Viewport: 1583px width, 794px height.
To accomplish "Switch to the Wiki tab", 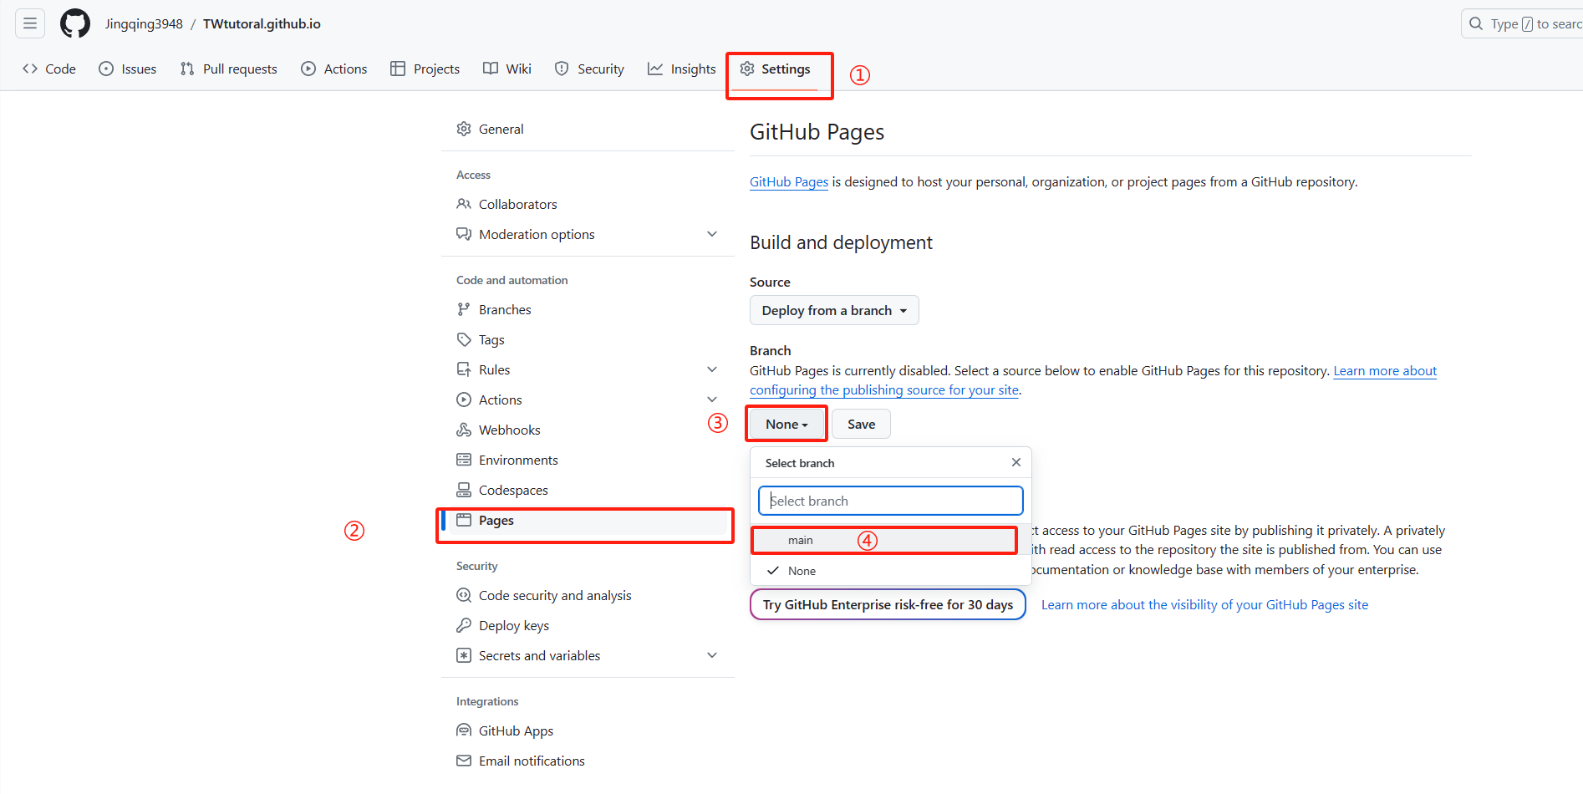I will click(x=507, y=69).
